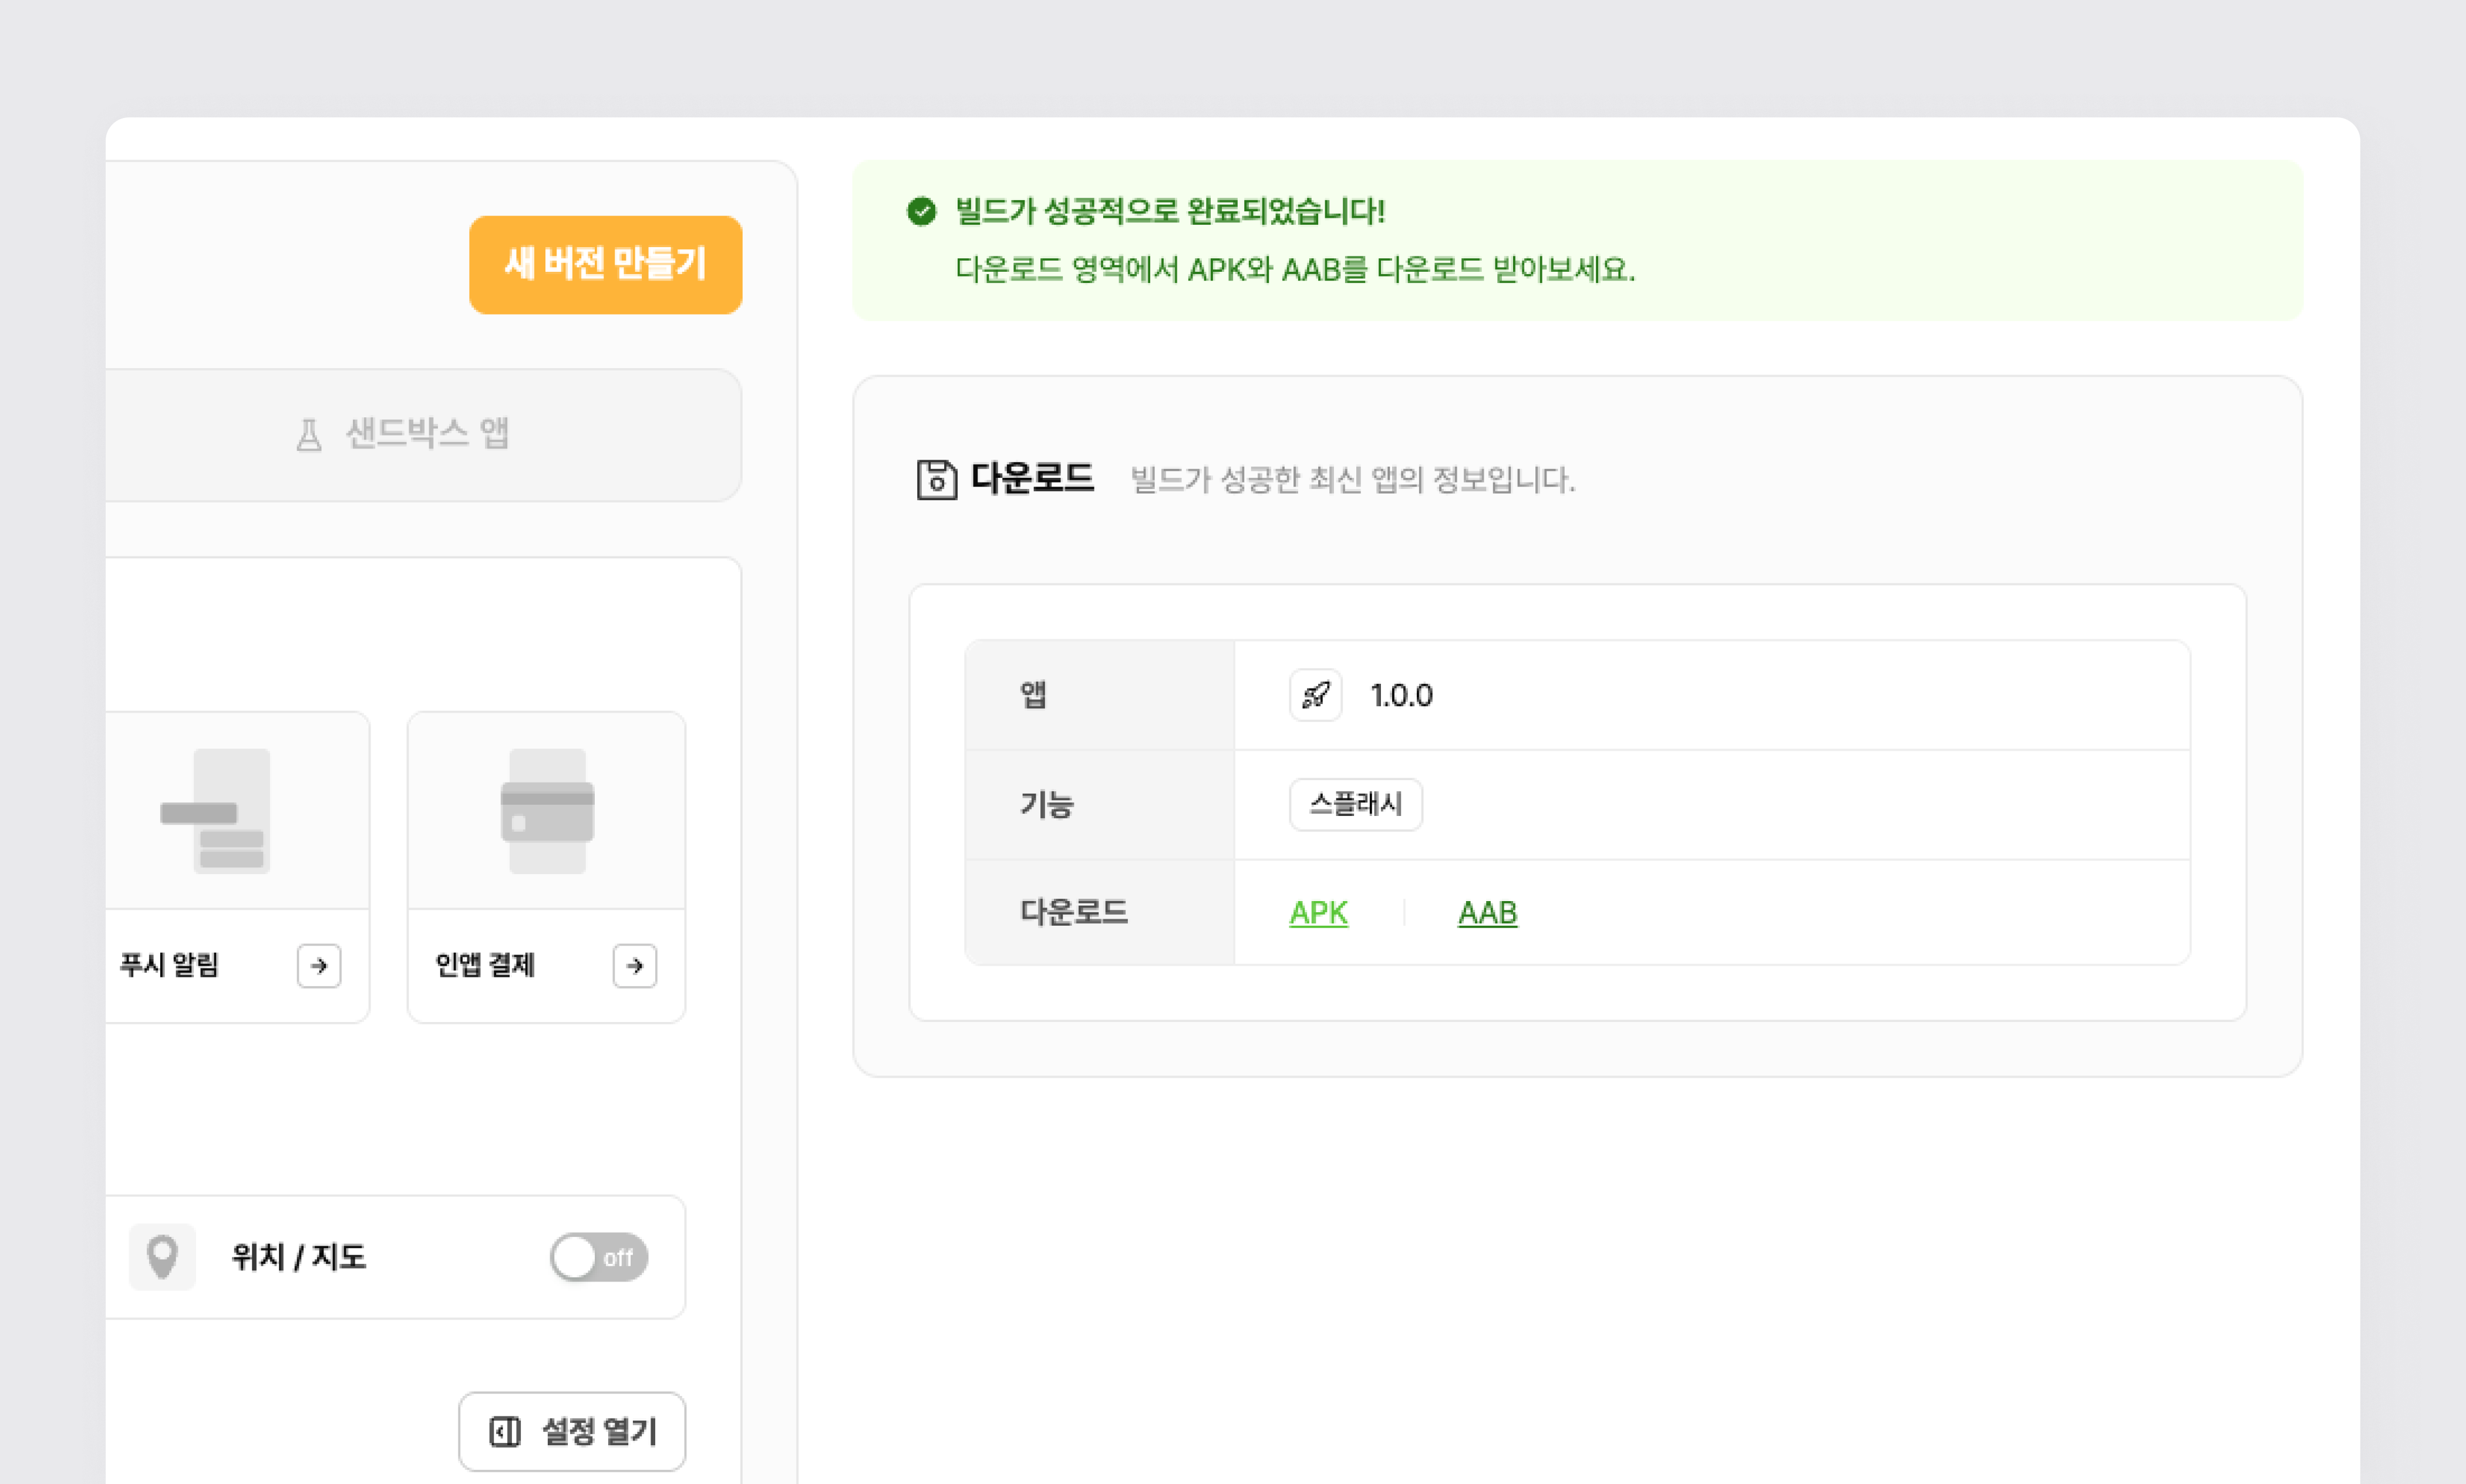Click the location pin icon

162,1256
